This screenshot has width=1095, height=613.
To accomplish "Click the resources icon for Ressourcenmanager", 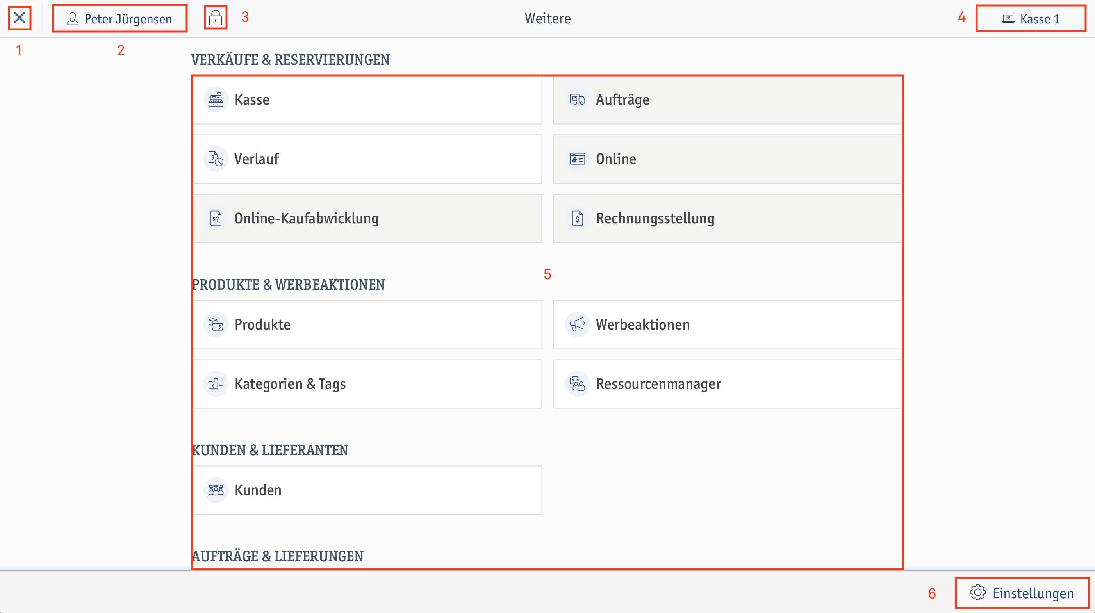I will 577,384.
